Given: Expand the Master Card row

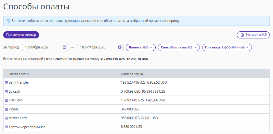Looking at the screenshot, I should tap(6, 118).
